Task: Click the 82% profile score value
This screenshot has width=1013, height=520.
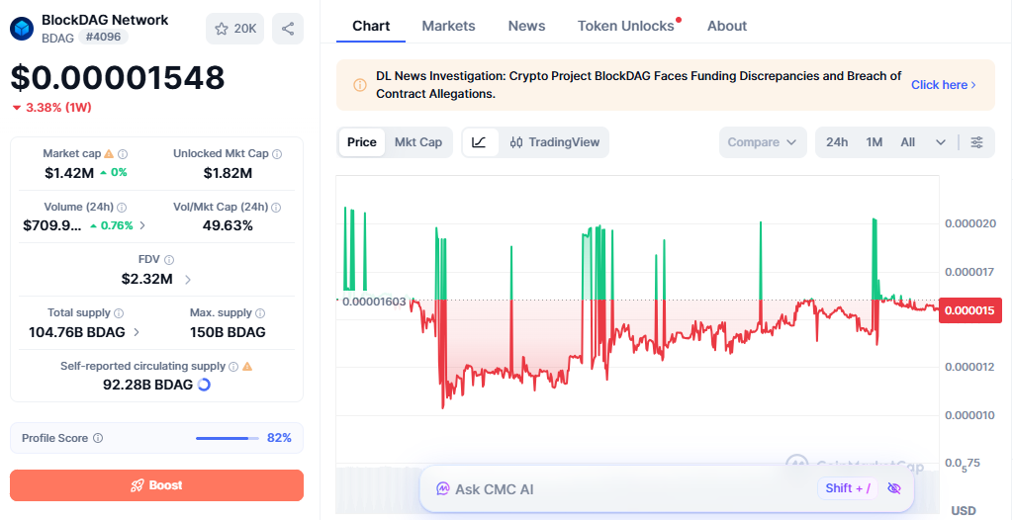Action: coord(279,438)
